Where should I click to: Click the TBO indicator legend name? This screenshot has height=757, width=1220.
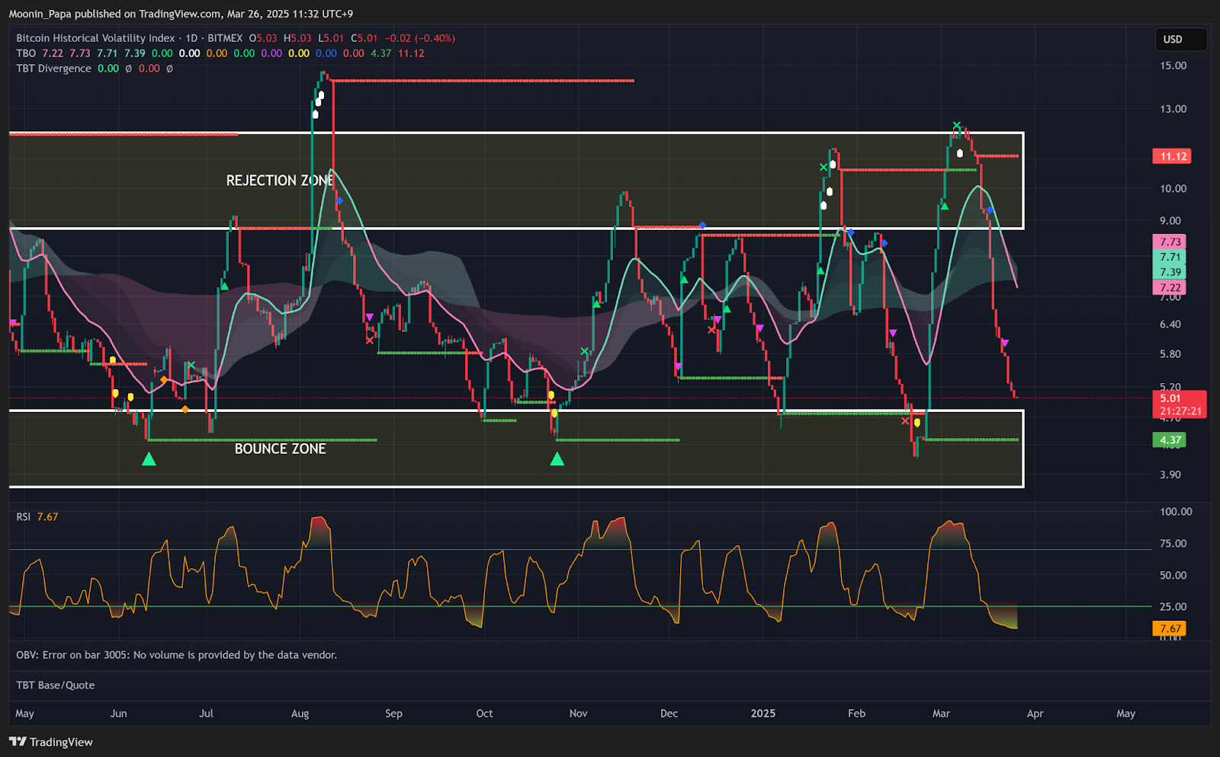(26, 53)
